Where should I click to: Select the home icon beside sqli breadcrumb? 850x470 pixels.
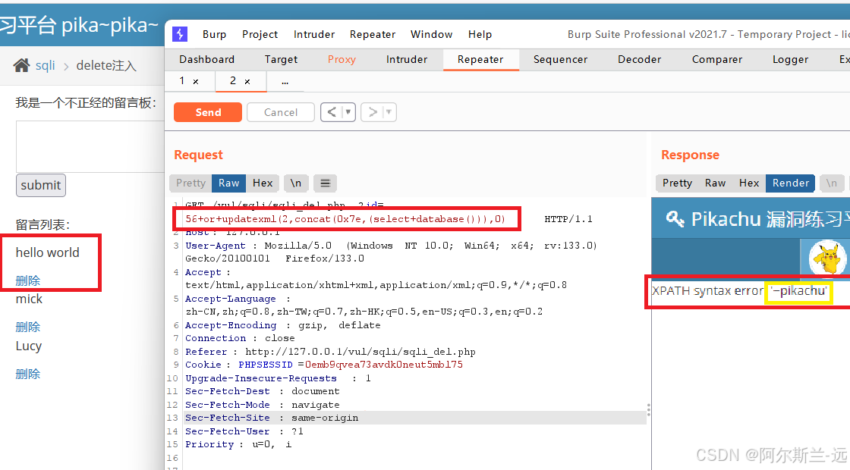click(22, 65)
